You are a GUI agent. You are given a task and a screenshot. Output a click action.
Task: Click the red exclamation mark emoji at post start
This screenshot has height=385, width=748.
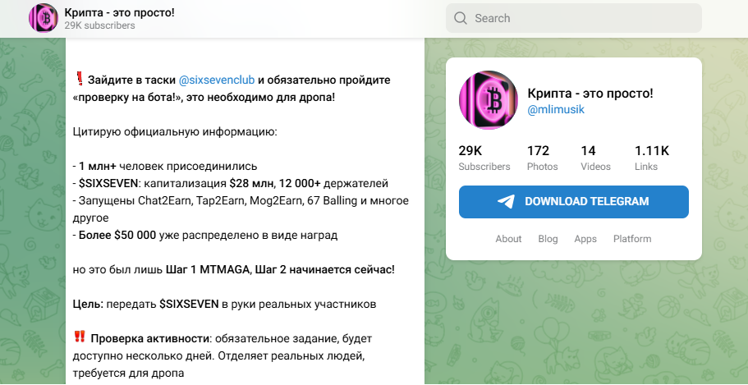[x=80, y=79]
